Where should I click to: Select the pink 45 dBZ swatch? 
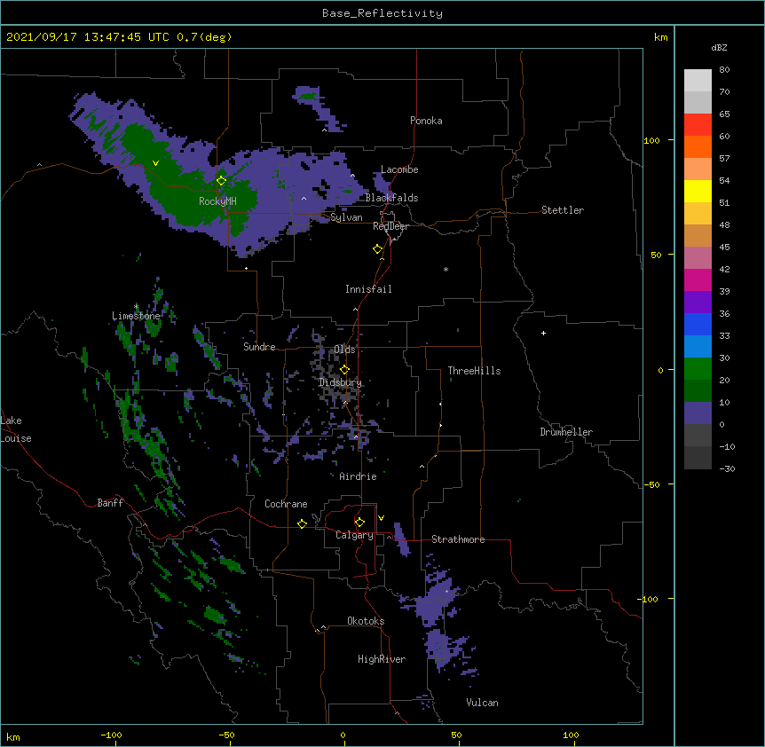pyautogui.click(x=698, y=258)
